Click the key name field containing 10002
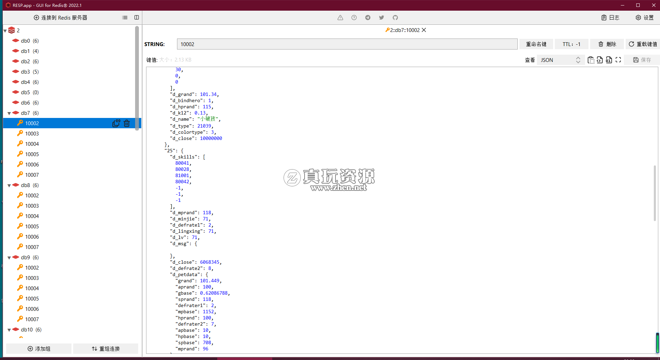 point(347,44)
